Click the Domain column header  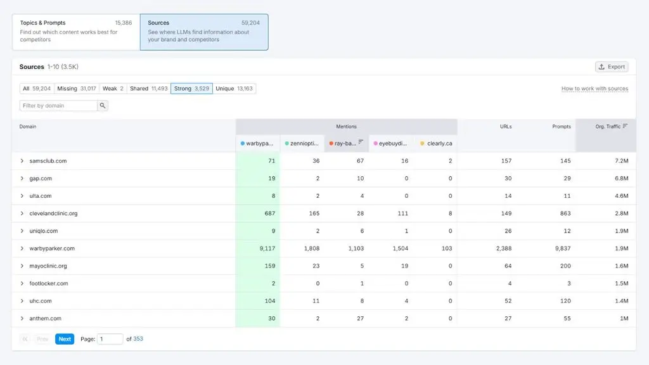[28, 127]
